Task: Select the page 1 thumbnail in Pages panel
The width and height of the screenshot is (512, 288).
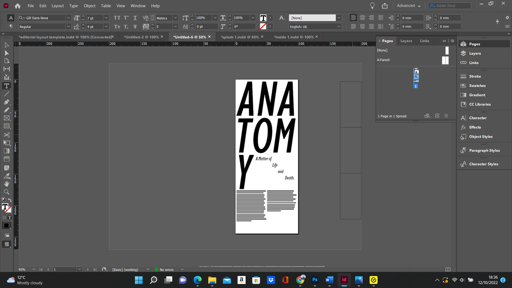Action: (416, 76)
